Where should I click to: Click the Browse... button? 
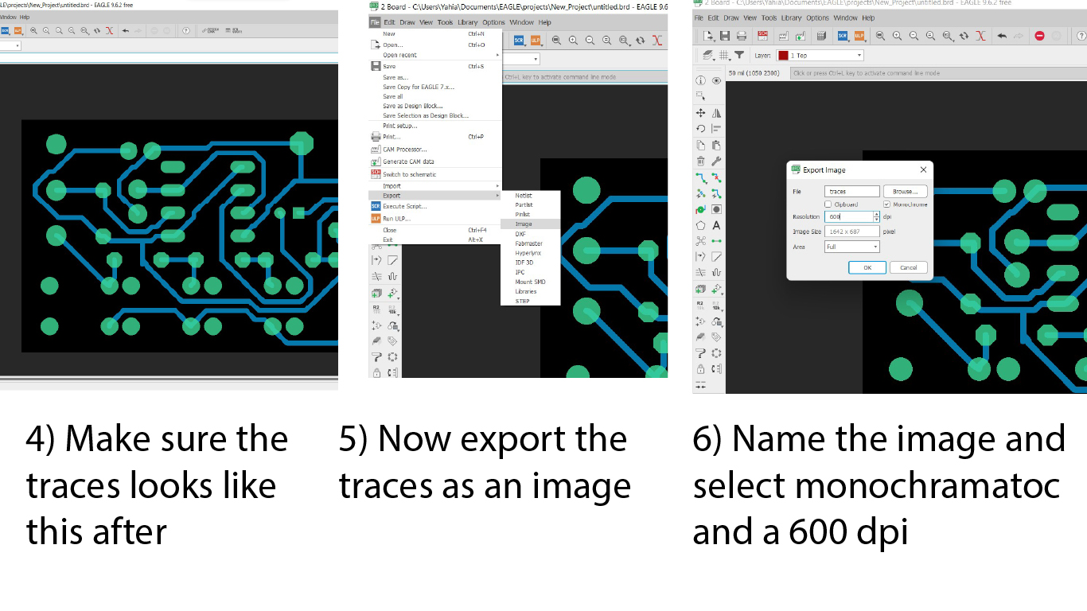click(906, 192)
